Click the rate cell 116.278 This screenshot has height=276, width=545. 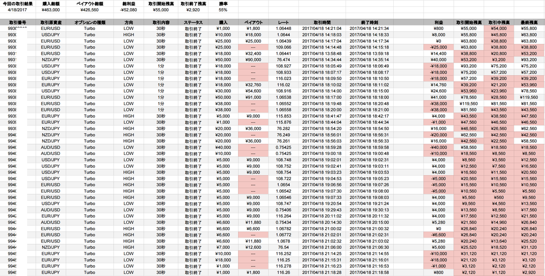point(283,266)
